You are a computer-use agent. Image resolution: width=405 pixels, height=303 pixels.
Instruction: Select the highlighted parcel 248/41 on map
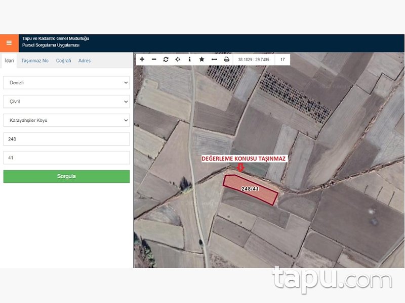(250, 189)
